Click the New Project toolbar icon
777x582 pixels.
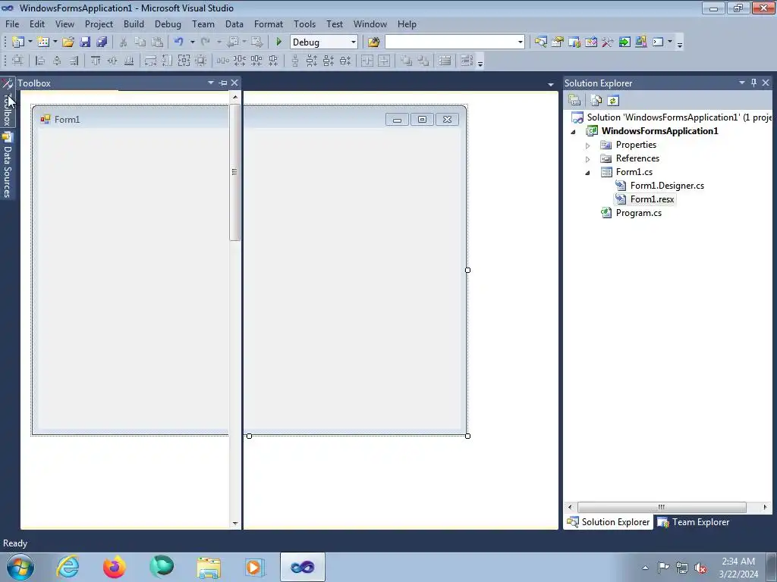click(18, 42)
